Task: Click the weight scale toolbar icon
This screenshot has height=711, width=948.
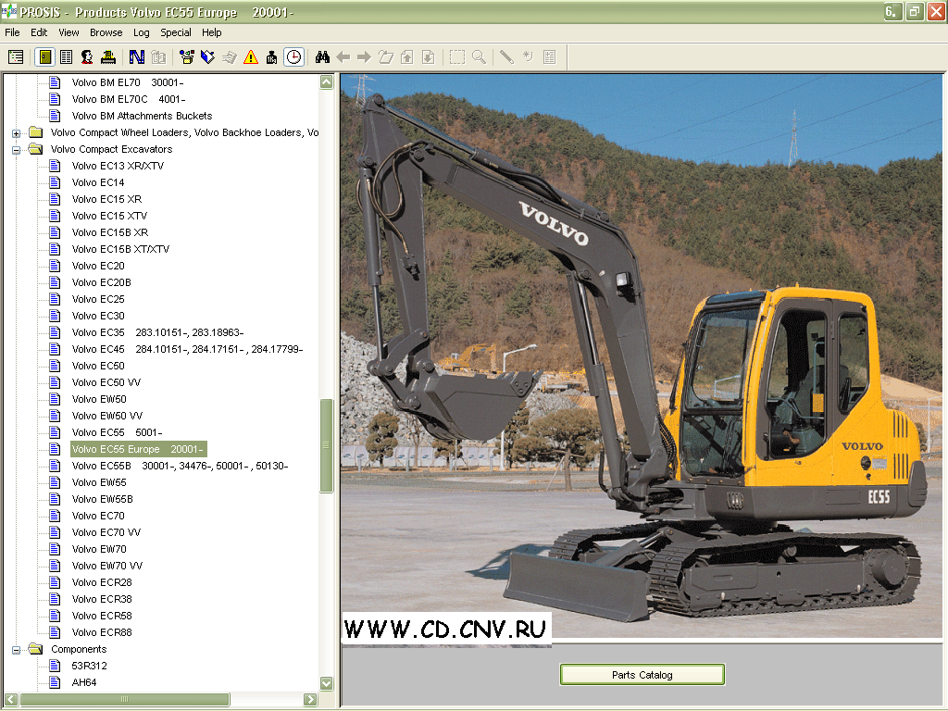Action: tap(272, 57)
